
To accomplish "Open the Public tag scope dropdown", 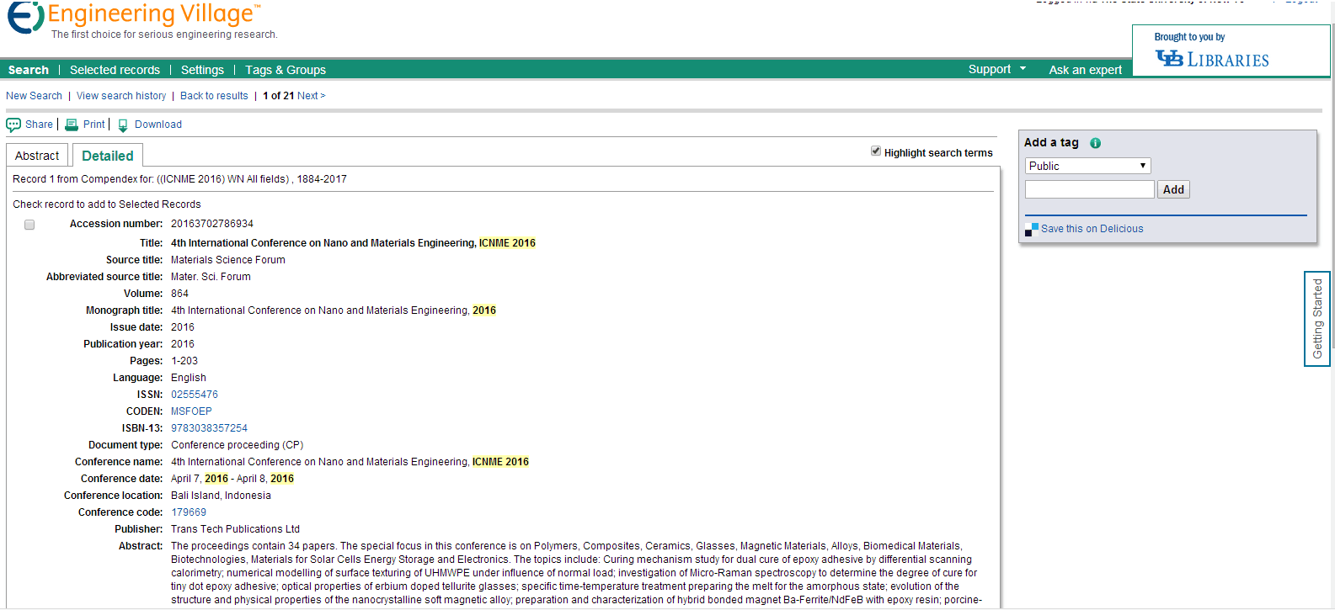I will tap(1087, 166).
